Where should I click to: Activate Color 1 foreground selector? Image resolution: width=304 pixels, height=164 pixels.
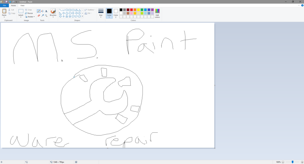(x=109, y=13)
